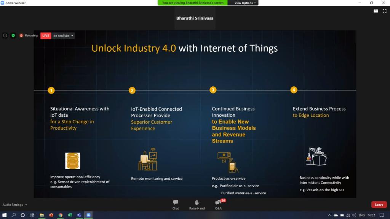This screenshot has width=390, height=219.
Task: Click 'Remote monitoring and service' caption
Action: 157,179
